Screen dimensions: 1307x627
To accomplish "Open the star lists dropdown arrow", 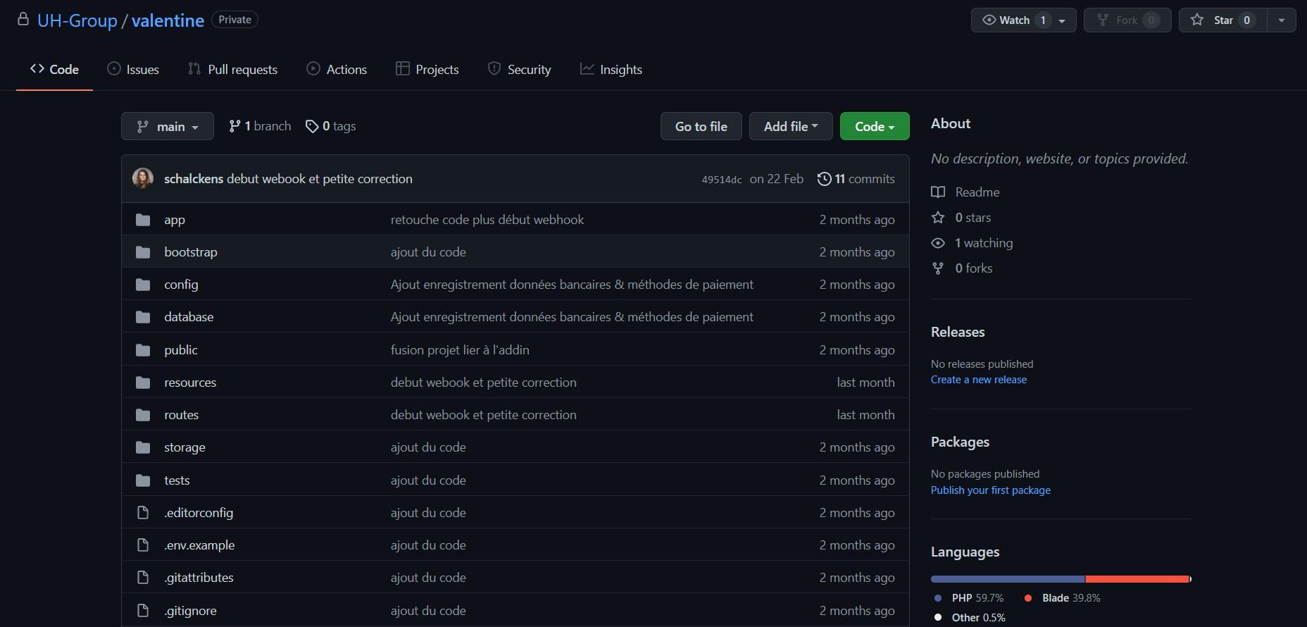I will coord(1282,20).
